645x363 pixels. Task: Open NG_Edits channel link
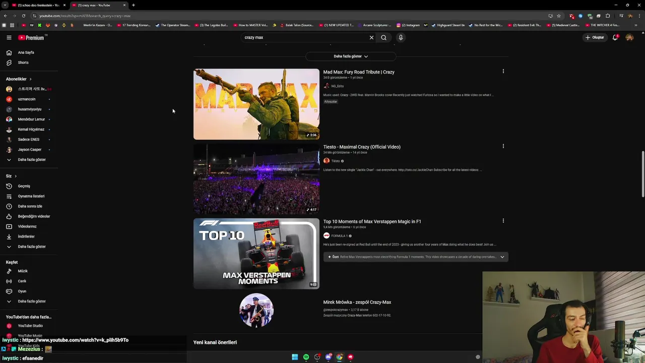click(x=337, y=86)
